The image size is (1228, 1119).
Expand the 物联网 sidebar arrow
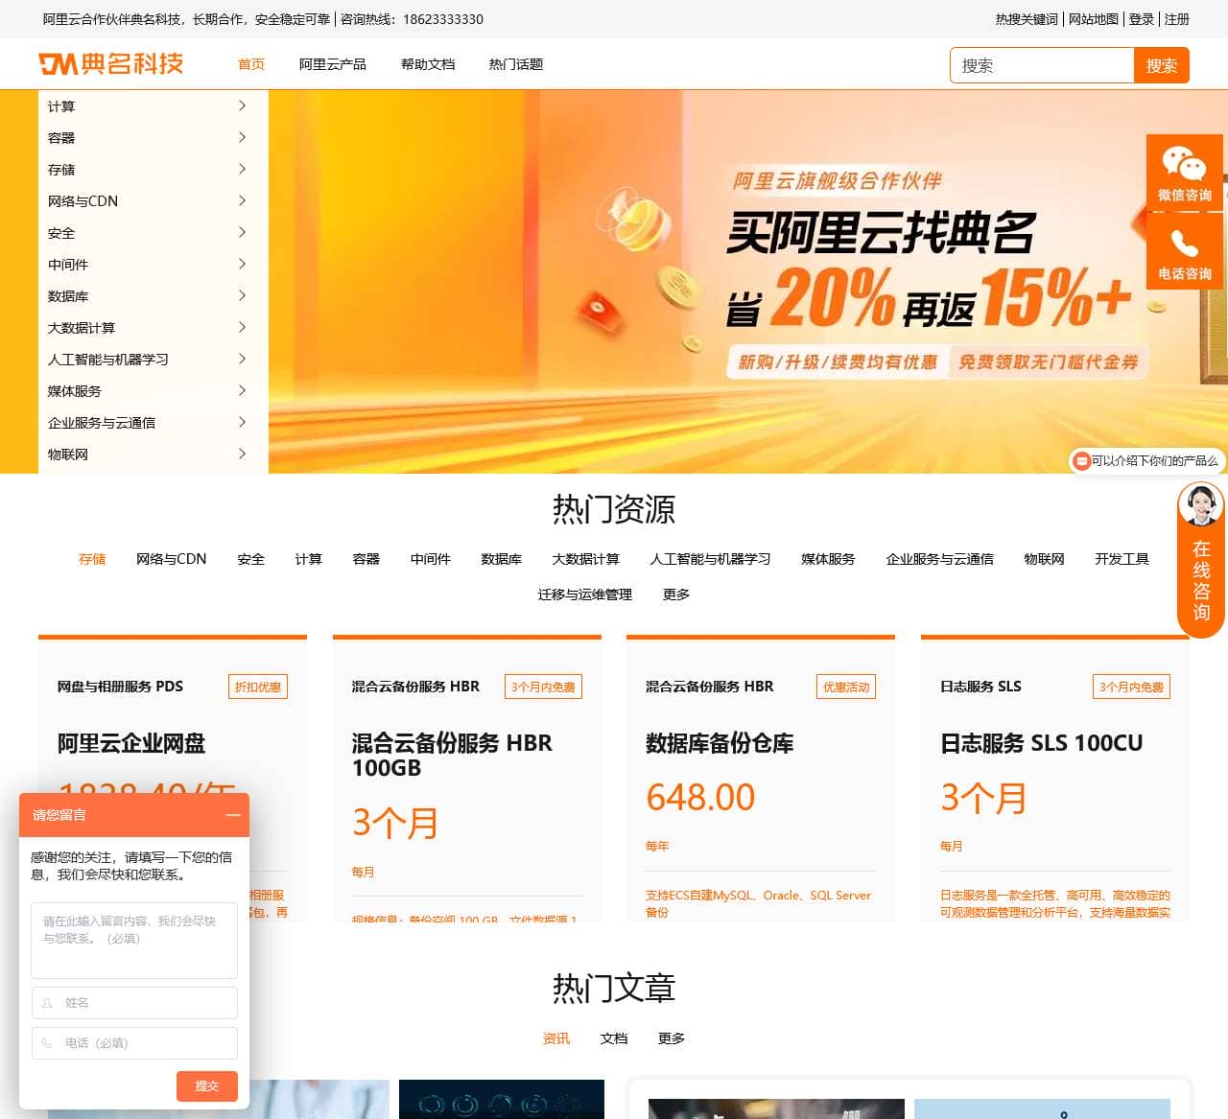coord(242,454)
